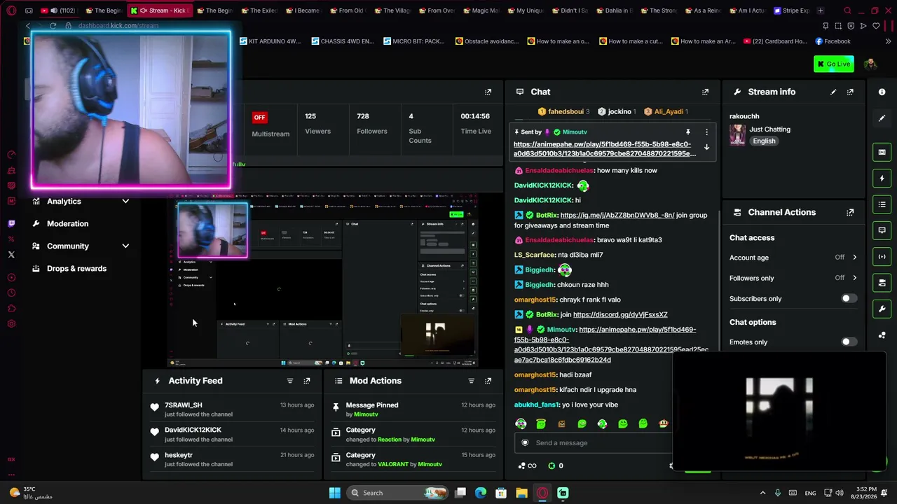Click the microphone icon in system tray
897x504 pixels.
pos(777,493)
